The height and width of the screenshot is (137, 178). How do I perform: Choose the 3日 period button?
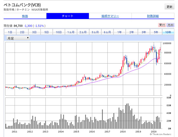(x=34, y=32)
